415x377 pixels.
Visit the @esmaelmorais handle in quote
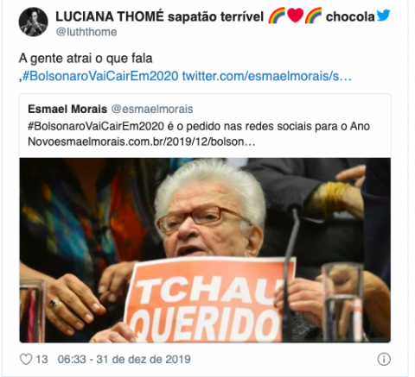tap(152, 110)
